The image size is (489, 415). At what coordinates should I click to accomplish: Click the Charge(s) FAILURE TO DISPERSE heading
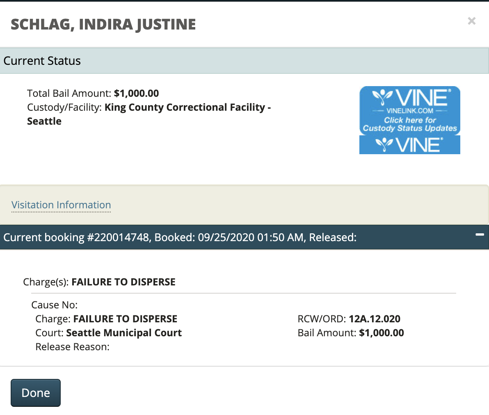tap(99, 282)
